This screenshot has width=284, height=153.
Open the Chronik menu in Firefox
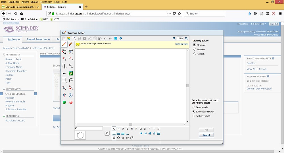click(x=34, y=2)
